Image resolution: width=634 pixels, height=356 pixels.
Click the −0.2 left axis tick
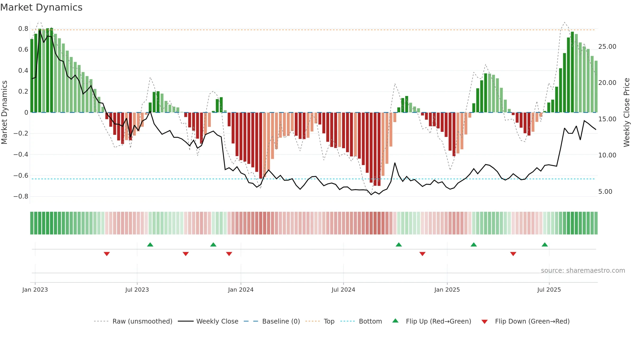[21, 133]
